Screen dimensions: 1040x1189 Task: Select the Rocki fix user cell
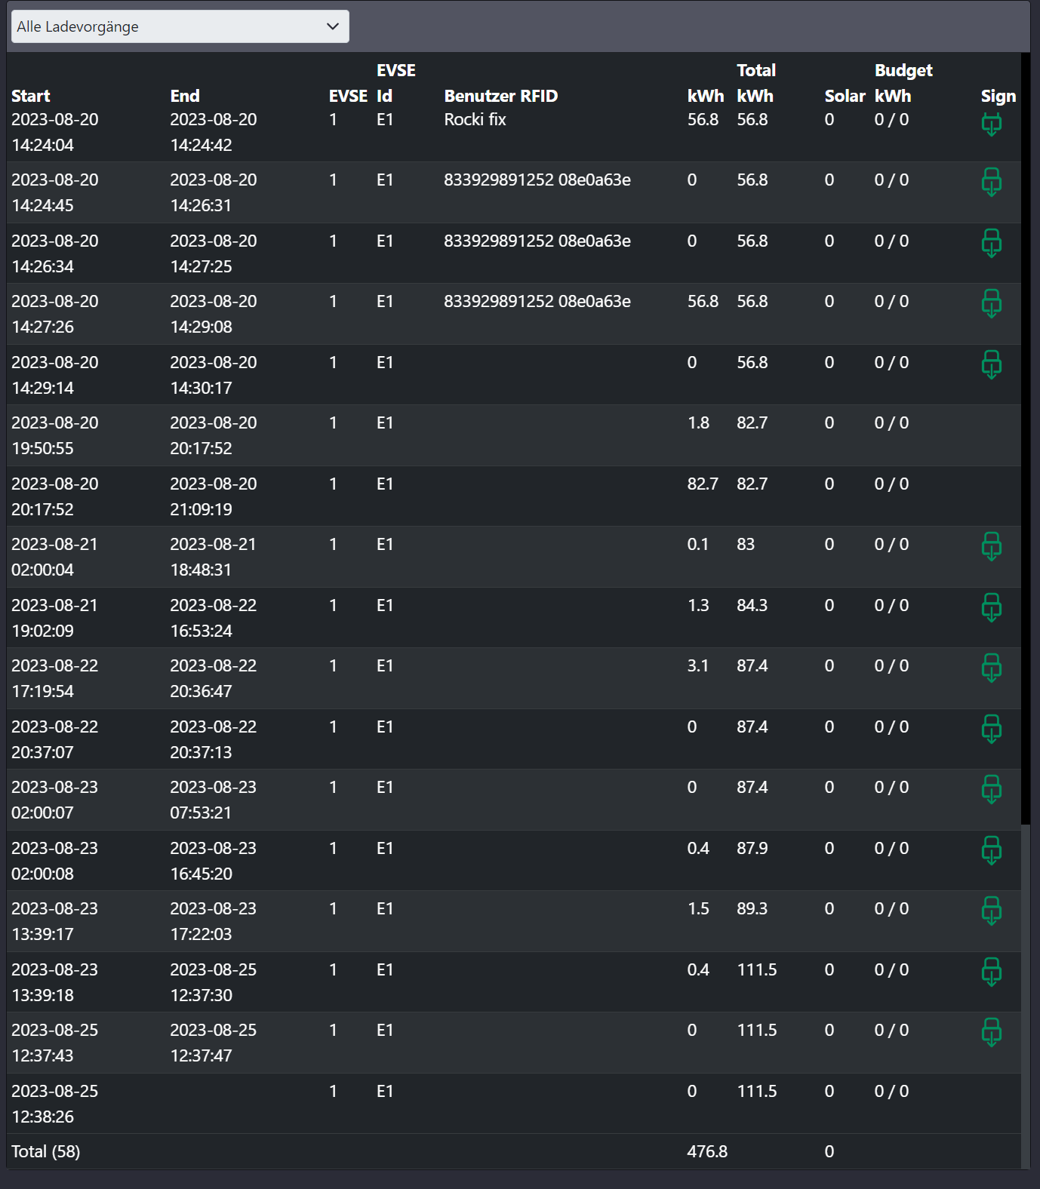(475, 119)
